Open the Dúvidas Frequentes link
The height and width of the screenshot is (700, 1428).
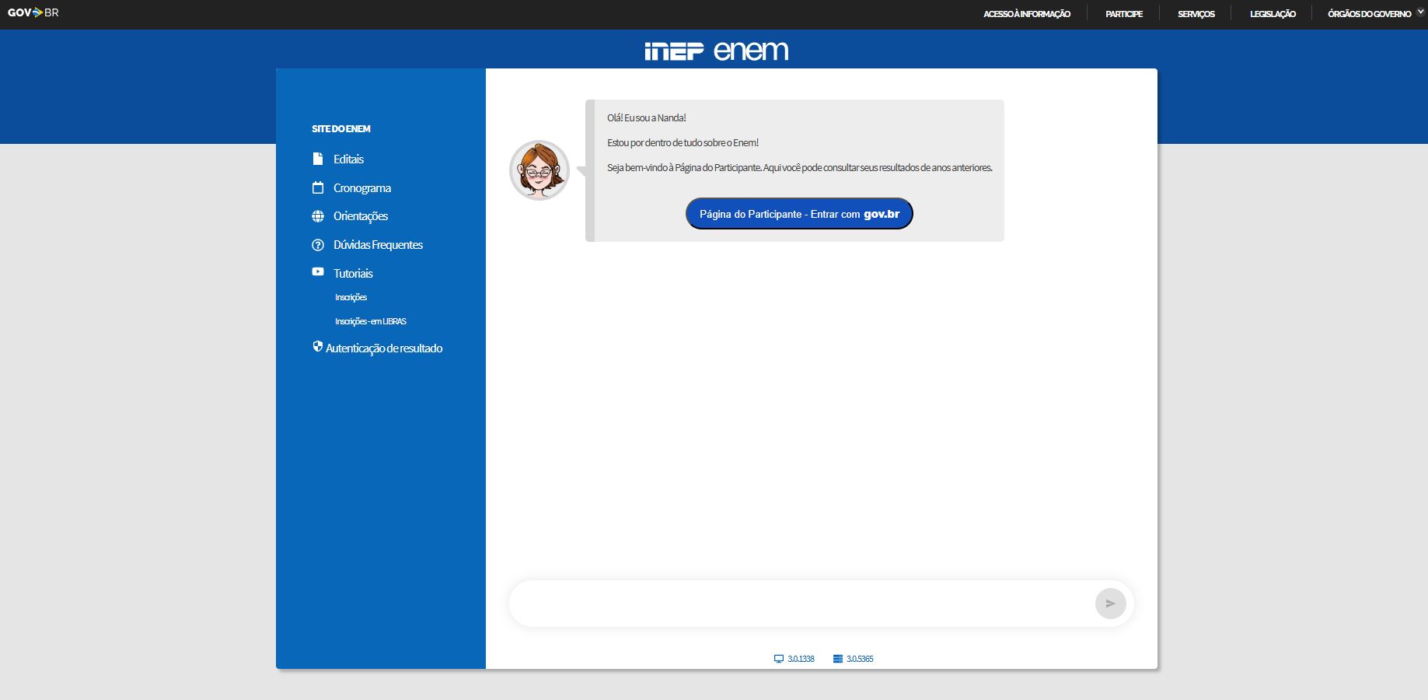[x=378, y=245]
